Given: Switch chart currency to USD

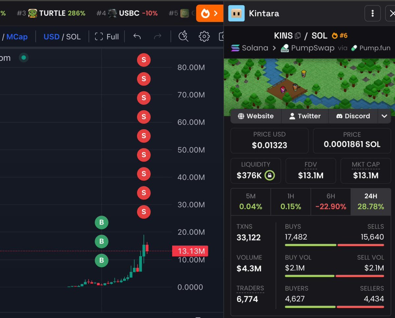Looking at the screenshot, I should (51, 37).
